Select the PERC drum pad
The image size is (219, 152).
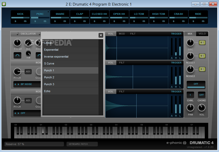coord(40,14)
